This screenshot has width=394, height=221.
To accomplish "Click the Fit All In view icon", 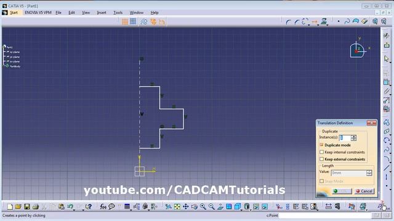I will click(x=177, y=207).
